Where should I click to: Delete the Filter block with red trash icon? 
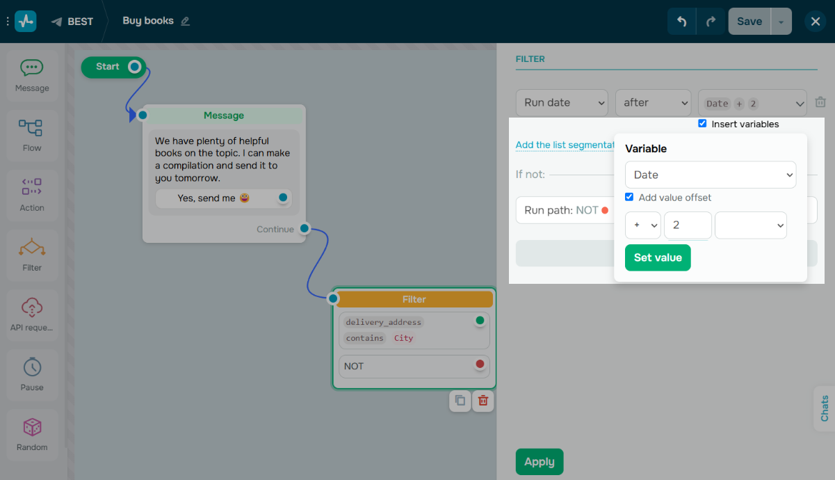(x=483, y=401)
